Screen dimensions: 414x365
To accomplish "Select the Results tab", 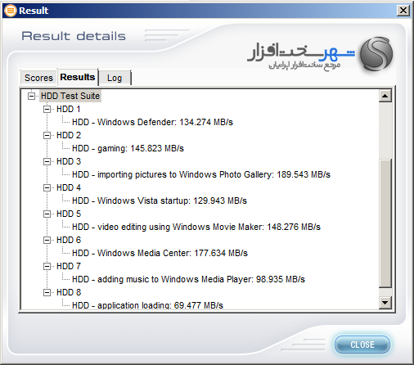I will coord(78,77).
